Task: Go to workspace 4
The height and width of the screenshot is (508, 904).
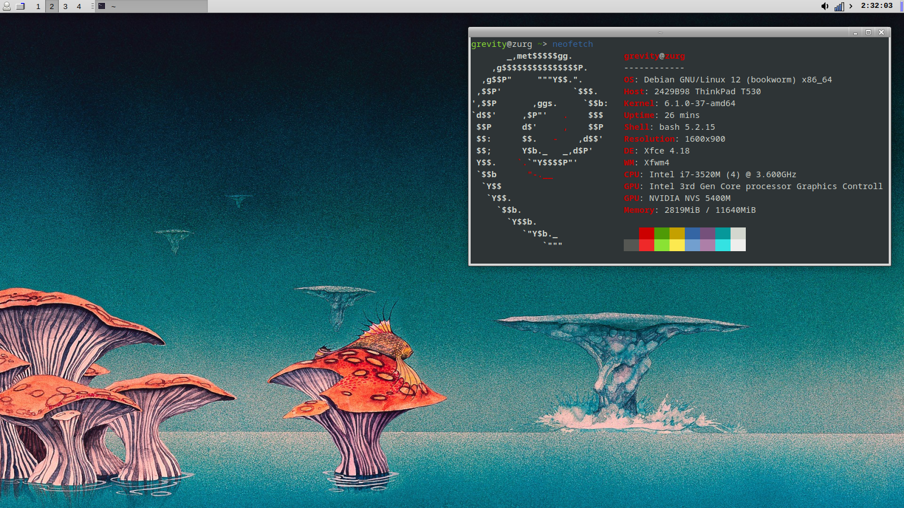Action: coord(79,6)
